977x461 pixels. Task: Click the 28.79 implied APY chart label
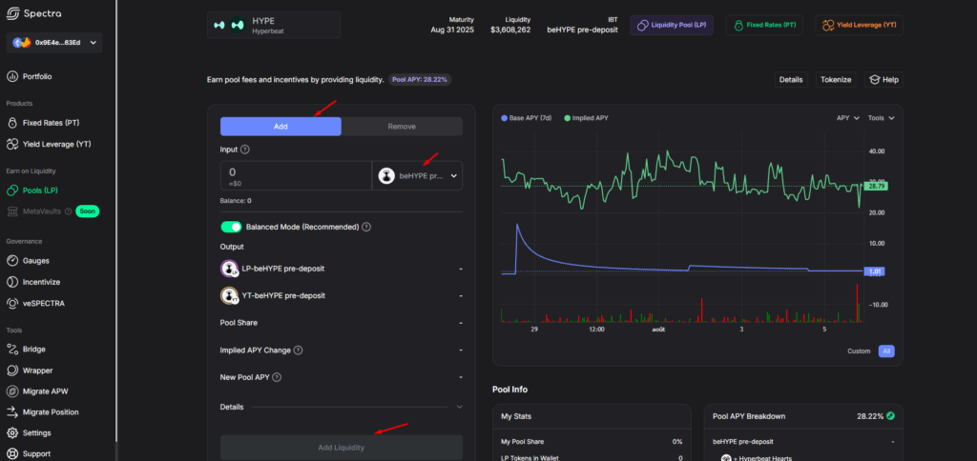(876, 186)
